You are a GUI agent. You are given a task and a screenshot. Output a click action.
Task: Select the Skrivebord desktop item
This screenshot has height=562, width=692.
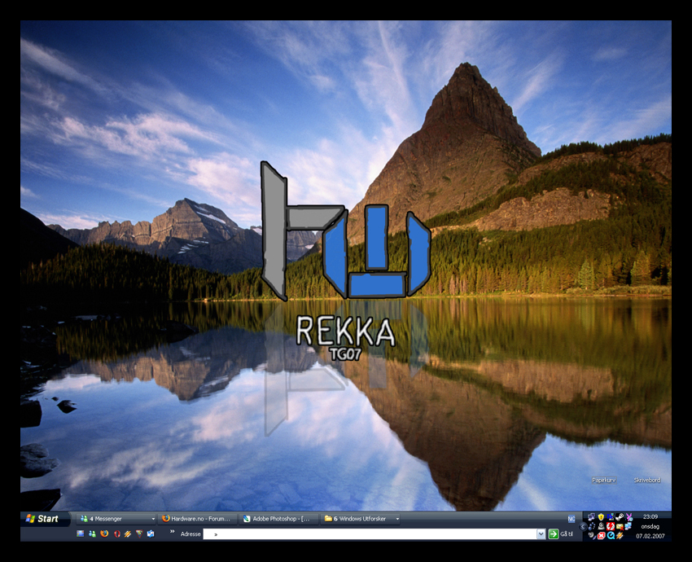tap(647, 480)
